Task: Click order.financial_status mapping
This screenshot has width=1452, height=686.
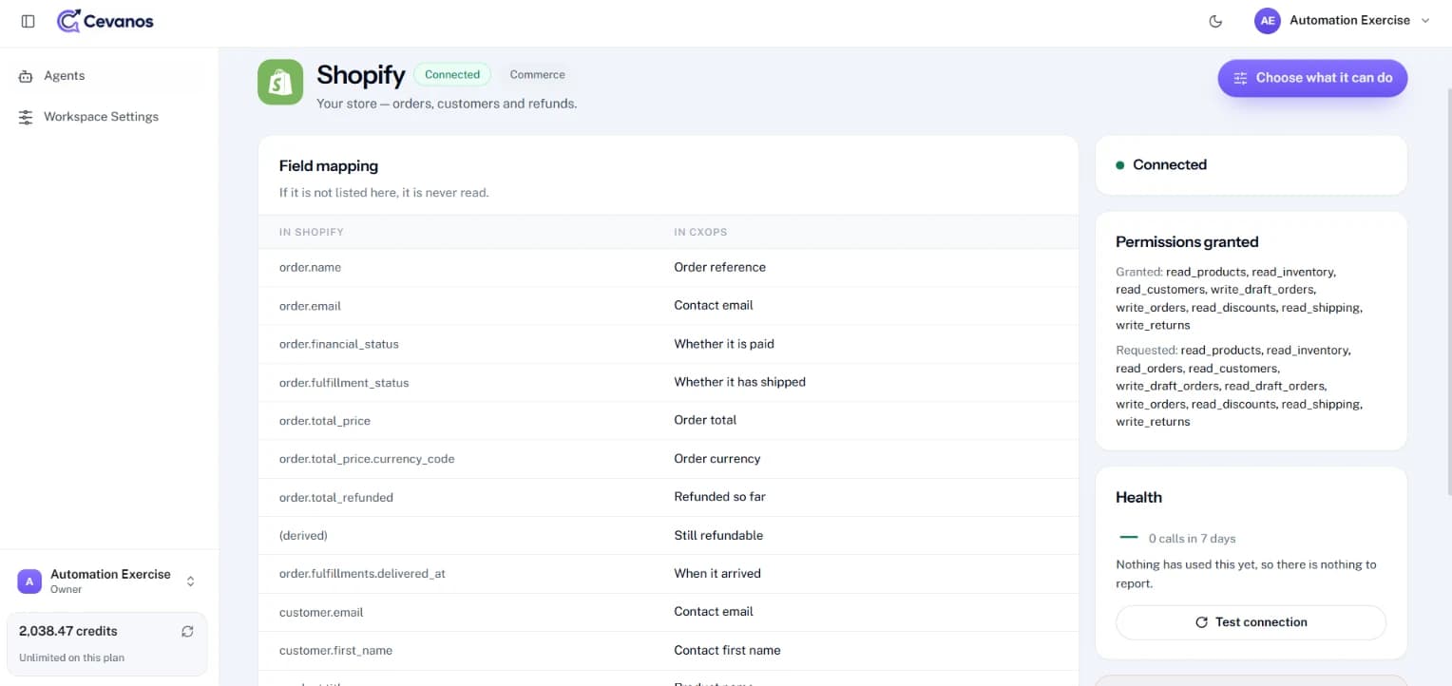Action: [x=339, y=344]
